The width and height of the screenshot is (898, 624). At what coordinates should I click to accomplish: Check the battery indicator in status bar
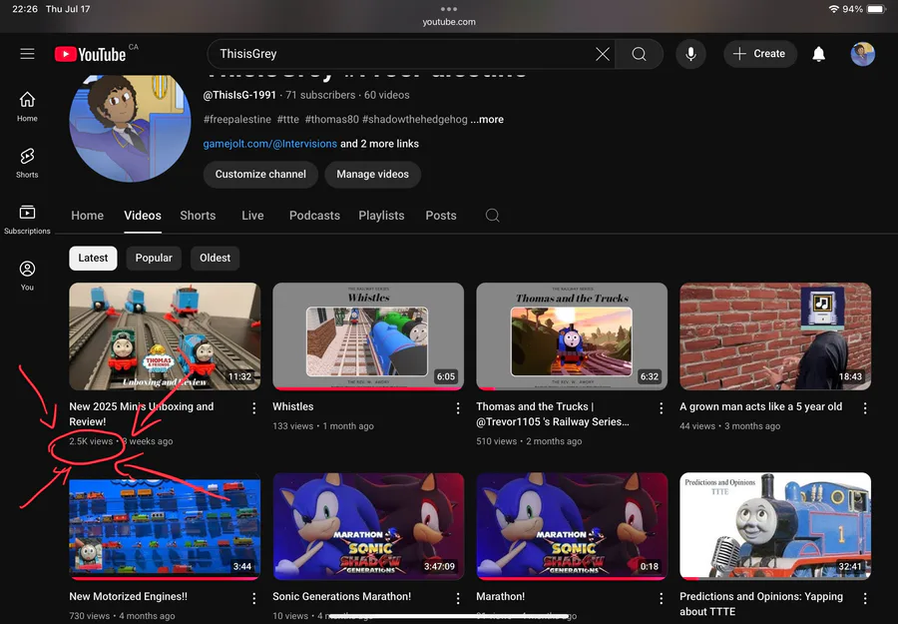pos(876,9)
